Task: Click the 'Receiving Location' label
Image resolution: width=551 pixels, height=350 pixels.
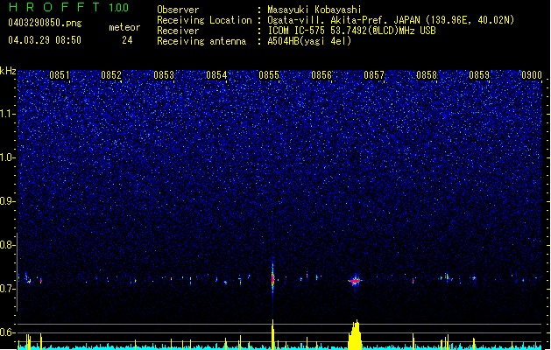Action: click(x=204, y=20)
